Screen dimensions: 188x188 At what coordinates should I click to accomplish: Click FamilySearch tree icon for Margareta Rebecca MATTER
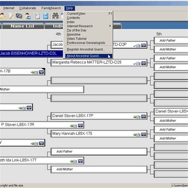coord(144,63)
